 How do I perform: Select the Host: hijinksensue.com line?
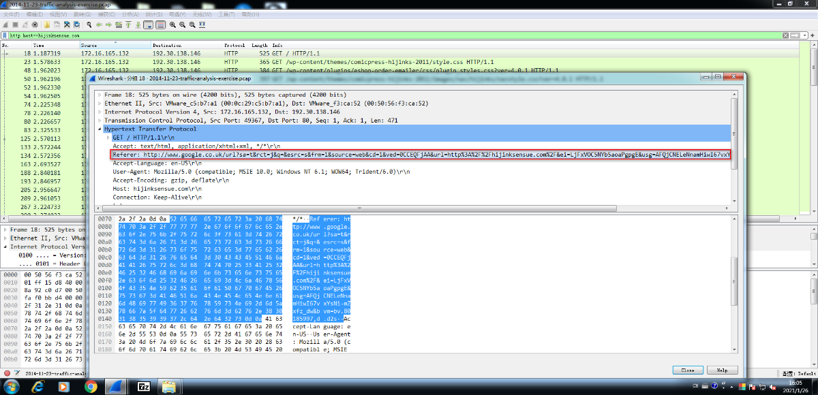coord(157,189)
